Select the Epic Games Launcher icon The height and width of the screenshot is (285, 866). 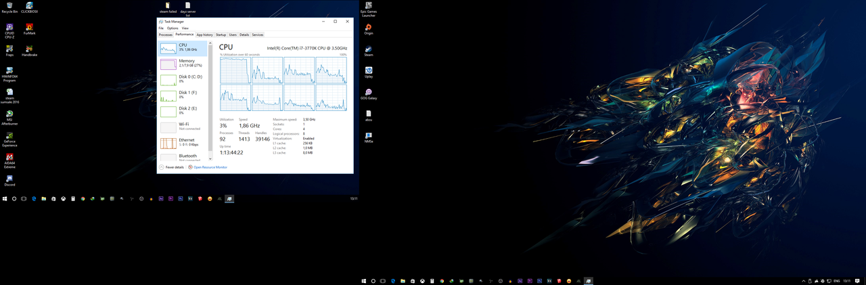369,6
